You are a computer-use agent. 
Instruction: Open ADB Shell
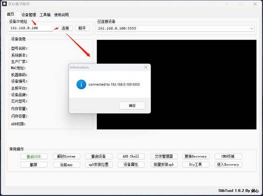[131, 156]
